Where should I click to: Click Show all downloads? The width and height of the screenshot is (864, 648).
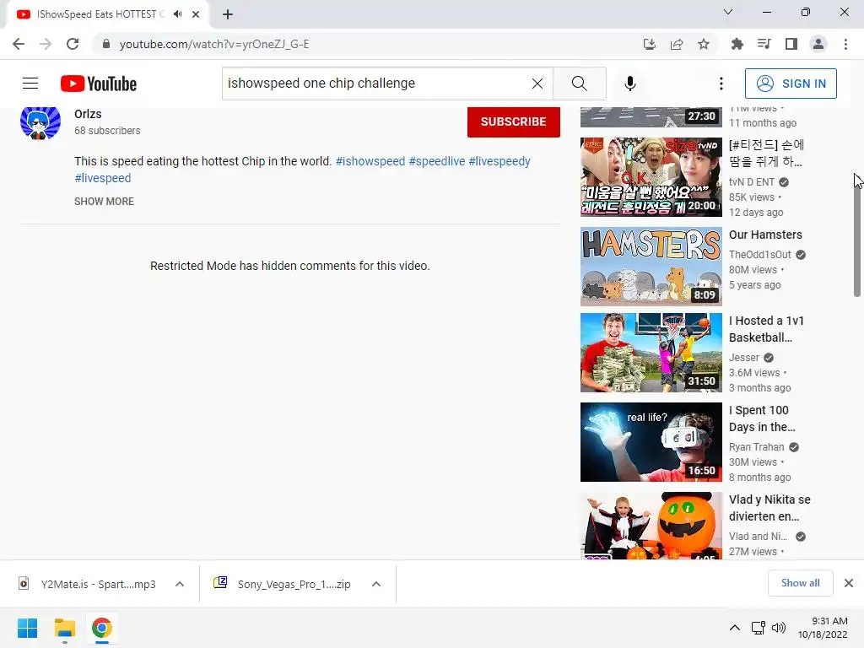[x=800, y=583]
